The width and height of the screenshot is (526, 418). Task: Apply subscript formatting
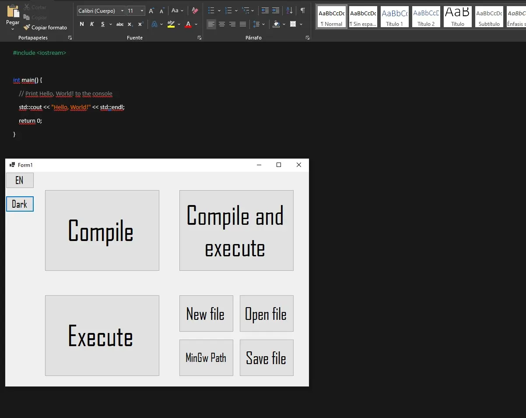point(130,24)
